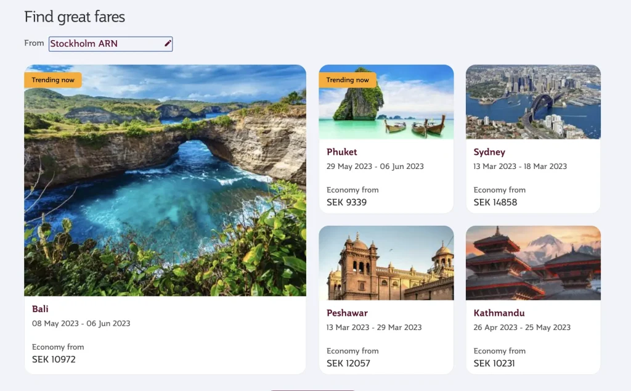Click the Bali fare SEK 10972
This screenshot has width=631, height=391.
(x=54, y=359)
